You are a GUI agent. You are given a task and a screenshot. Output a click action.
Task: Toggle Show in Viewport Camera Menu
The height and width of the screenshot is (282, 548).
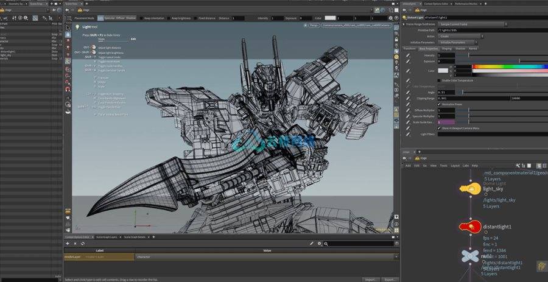(440, 128)
